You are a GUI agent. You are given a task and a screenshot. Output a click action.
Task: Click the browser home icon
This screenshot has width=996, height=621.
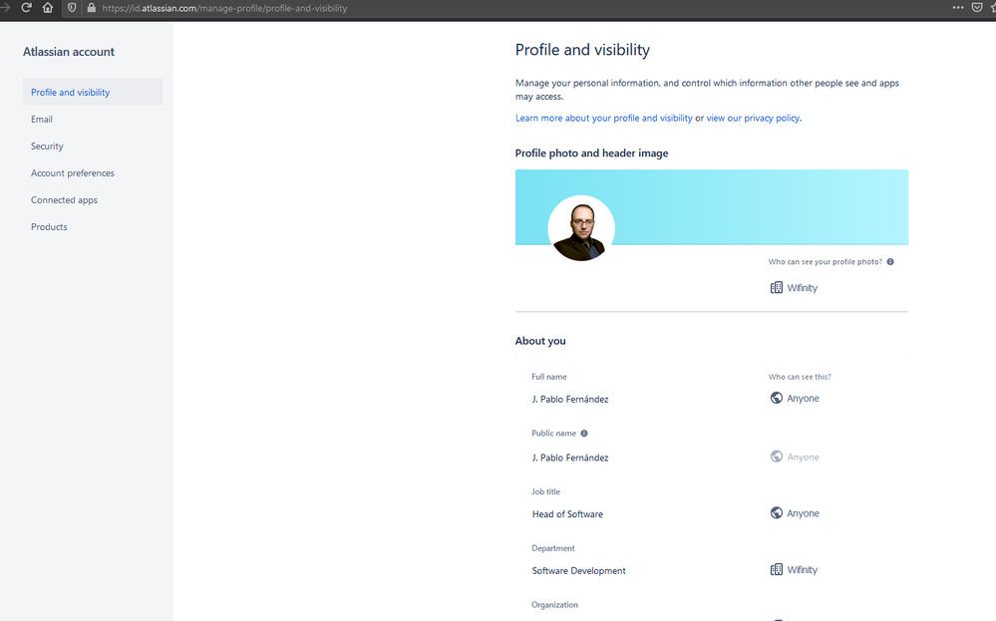click(x=48, y=8)
